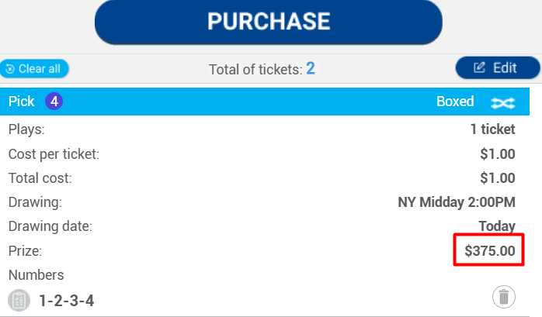Click the Total cost amount
This screenshot has width=542, height=317.
tap(497, 178)
